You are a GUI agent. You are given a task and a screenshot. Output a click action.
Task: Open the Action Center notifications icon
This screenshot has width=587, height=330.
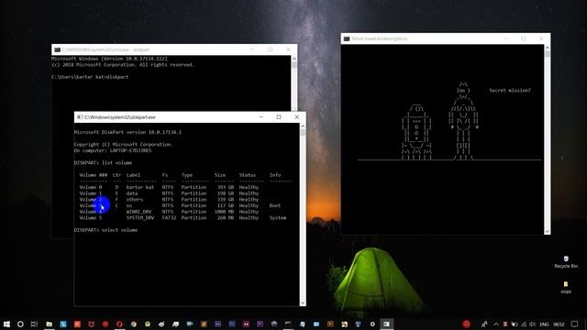(x=575, y=324)
